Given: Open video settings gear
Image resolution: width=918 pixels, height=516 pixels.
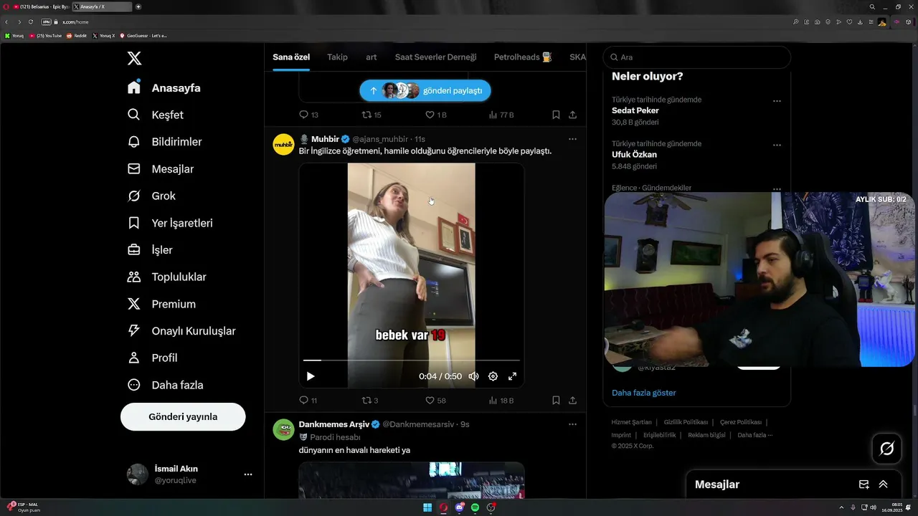Looking at the screenshot, I should [x=493, y=376].
